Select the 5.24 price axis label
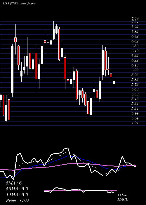 (x=135, y=109)
